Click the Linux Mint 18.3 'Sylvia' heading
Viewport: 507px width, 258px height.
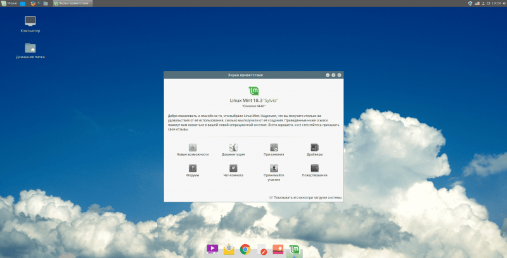tap(254, 101)
